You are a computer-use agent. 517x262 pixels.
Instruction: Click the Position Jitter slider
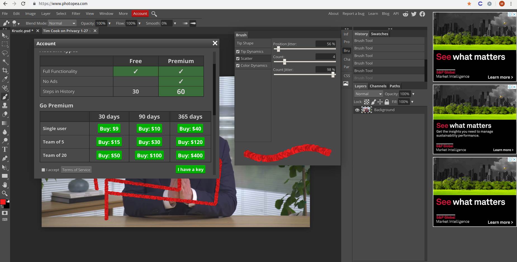305,49
